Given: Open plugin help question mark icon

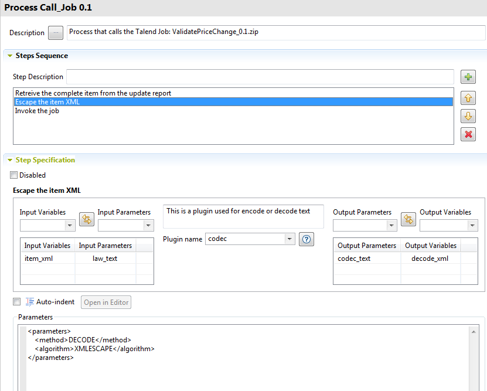Looking at the screenshot, I should coord(305,239).
